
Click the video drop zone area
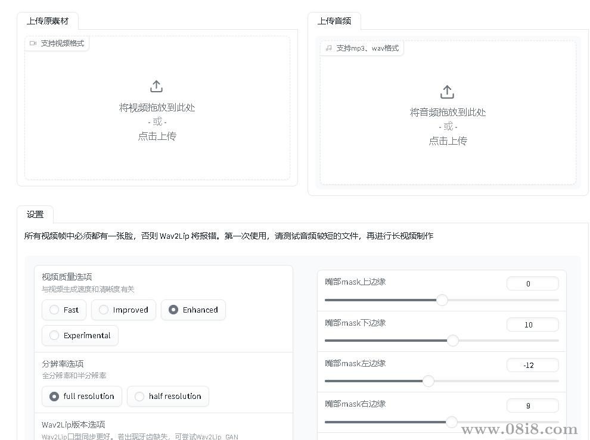(156, 110)
